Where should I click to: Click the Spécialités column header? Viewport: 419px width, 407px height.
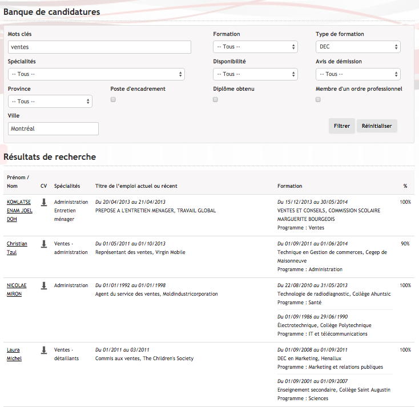(67, 186)
